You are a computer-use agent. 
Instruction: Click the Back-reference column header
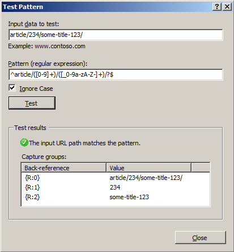pyautogui.click(x=63, y=167)
